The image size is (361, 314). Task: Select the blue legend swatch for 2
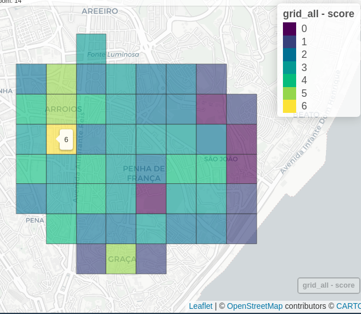pyautogui.click(x=289, y=54)
